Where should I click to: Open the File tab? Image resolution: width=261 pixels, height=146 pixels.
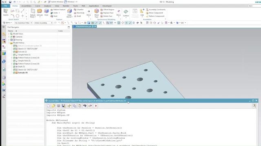click(x=5, y=6)
